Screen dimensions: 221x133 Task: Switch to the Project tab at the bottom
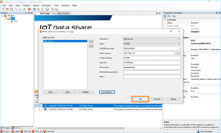[5, 128]
